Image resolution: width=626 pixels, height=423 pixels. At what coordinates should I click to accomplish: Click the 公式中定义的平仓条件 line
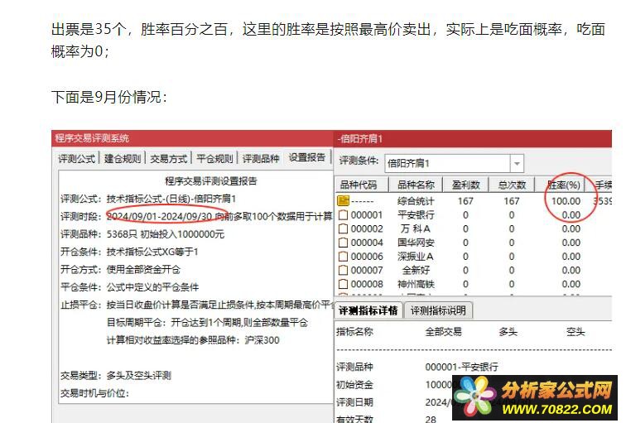(152, 287)
